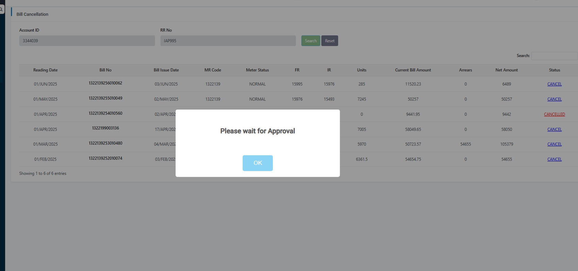Focus the table Search box
Image resolution: width=578 pixels, height=271 pixels.
[x=554, y=56]
